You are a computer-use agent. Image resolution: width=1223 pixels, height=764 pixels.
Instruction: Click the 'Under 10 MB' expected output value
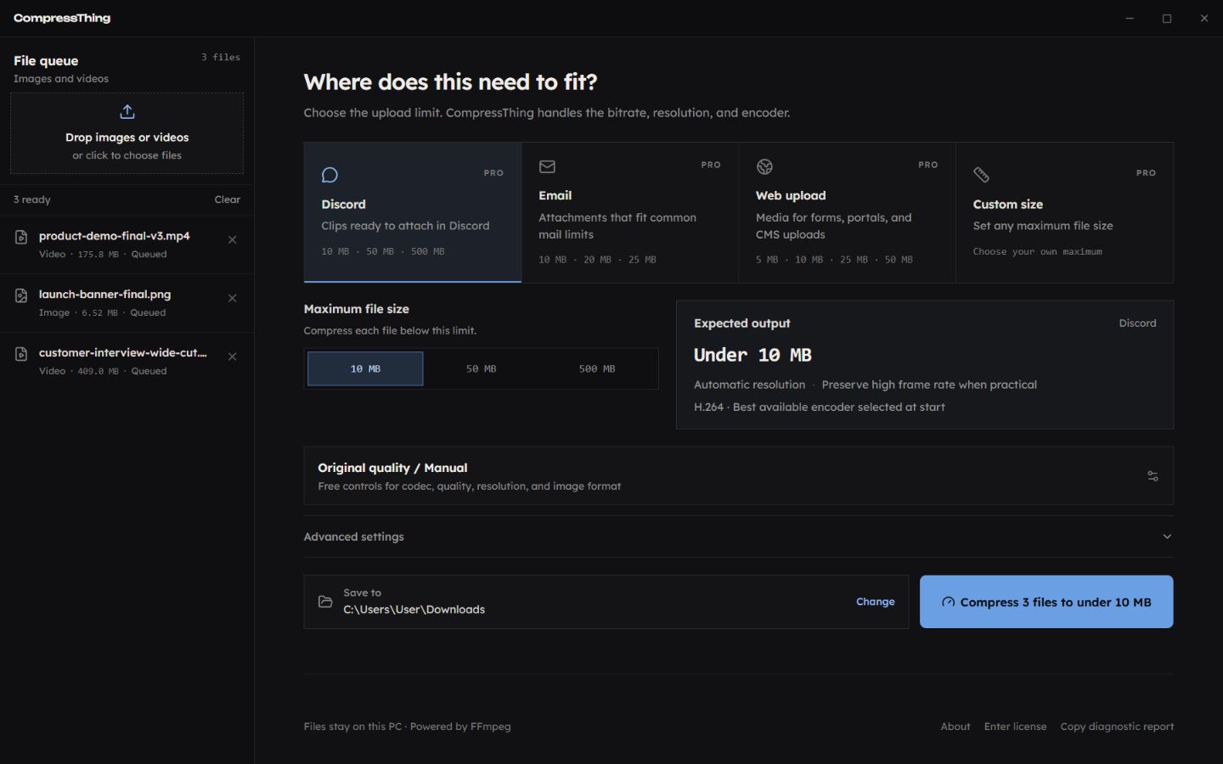click(752, 355)
